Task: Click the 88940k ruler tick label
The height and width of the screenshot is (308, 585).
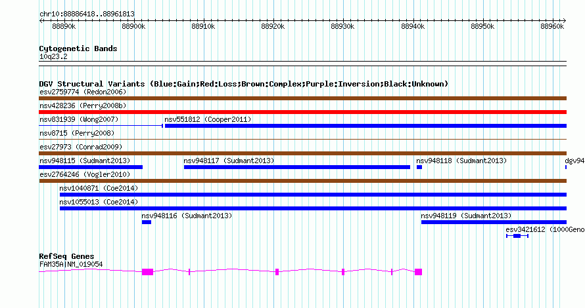Action: (x=413, y=26)
